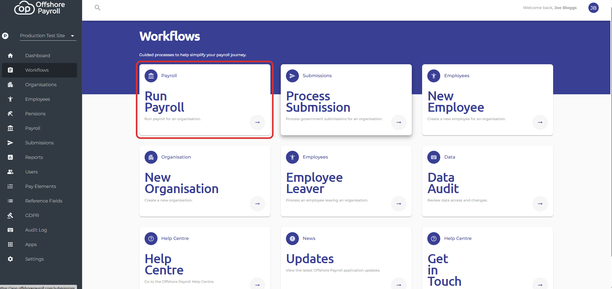Screen dimensions: 612x289
Task: Click the send icon on Process Submission card
Action: 292,76
